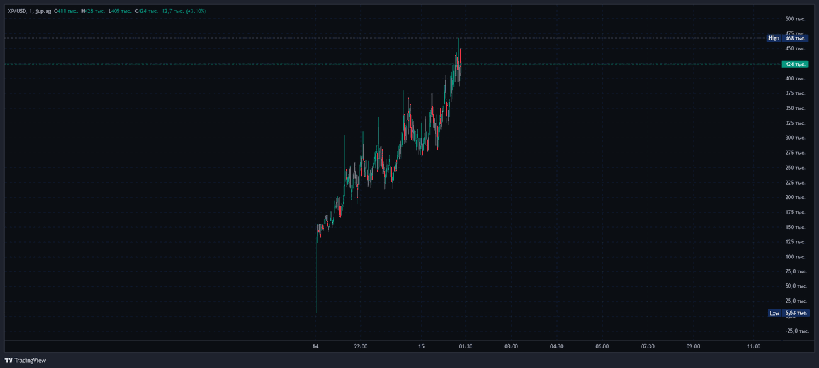Click the 375 тыс. price axis label

[x=796, y=93]
